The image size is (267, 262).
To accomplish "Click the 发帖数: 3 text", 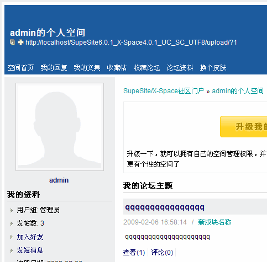I will tap(30, 223).
